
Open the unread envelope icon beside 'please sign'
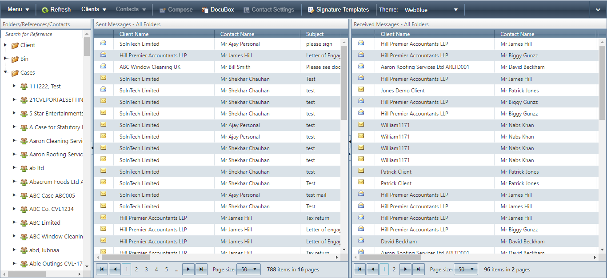(104, 44)
